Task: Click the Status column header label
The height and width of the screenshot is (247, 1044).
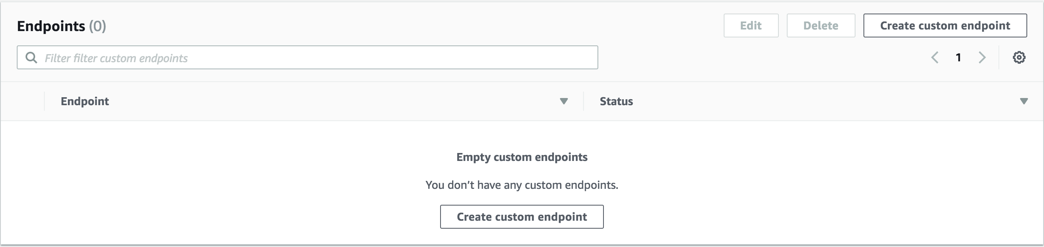Action: [616, 101]
